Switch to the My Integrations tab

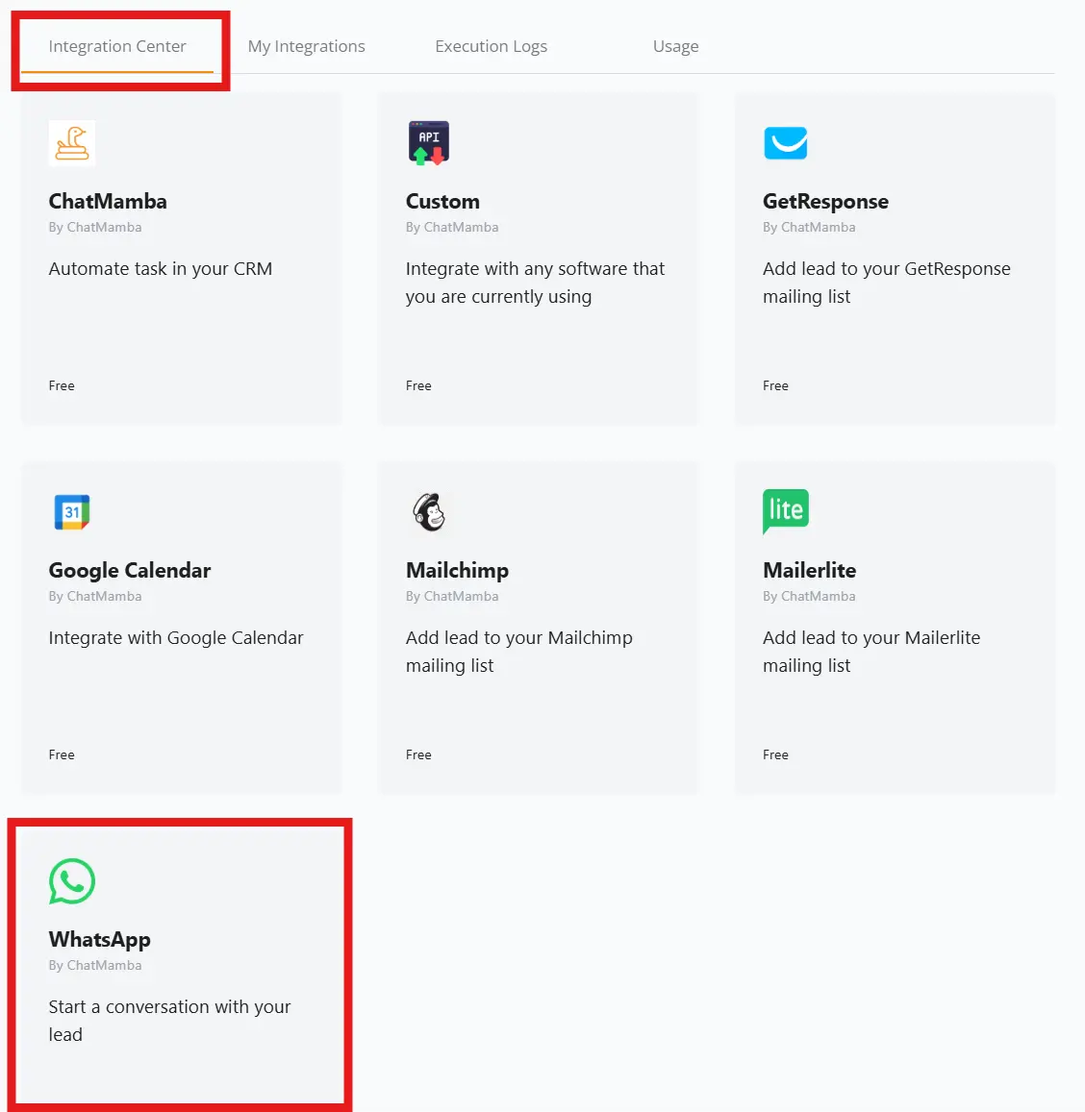(x=306, y=45)
